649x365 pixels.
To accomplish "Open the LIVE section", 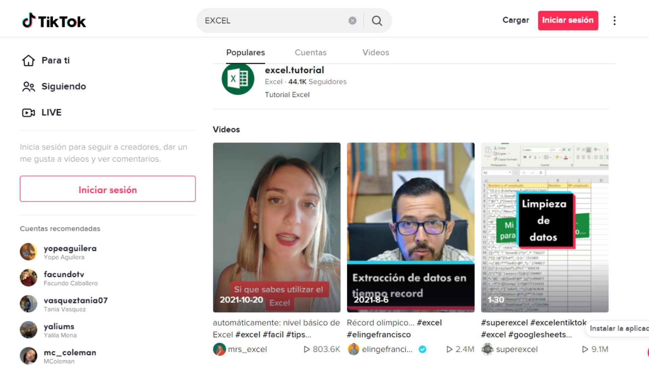I will pyautogui.click(x=51, y=113).
